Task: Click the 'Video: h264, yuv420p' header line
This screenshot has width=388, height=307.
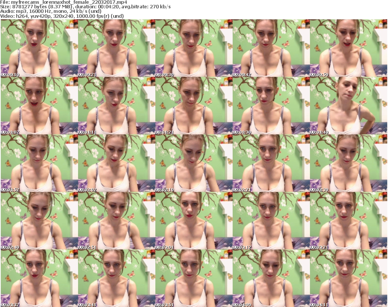Action: pyautogui.click(x=62, y=16)
